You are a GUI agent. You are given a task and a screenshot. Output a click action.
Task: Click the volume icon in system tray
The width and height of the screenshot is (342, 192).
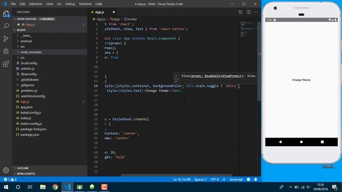(x=308, y=187)
